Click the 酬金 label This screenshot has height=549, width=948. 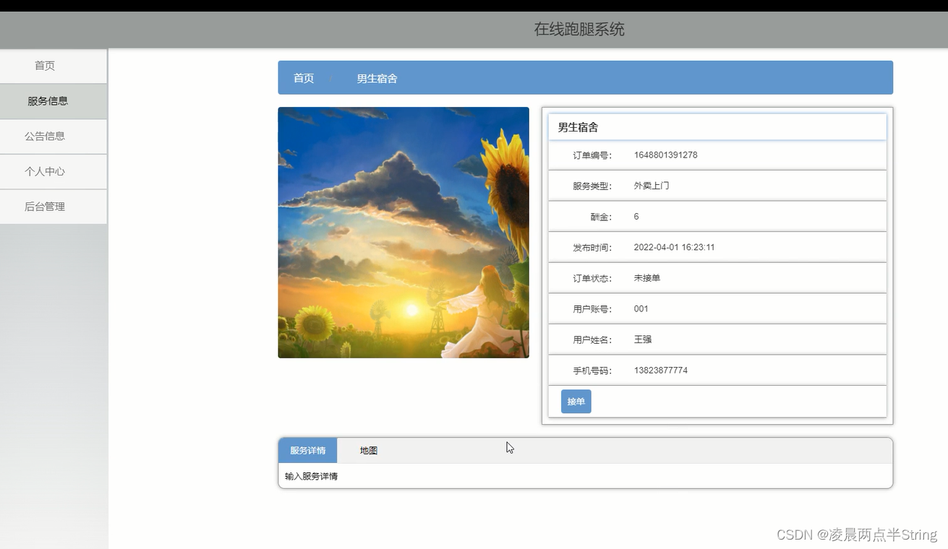pos(601,217)
